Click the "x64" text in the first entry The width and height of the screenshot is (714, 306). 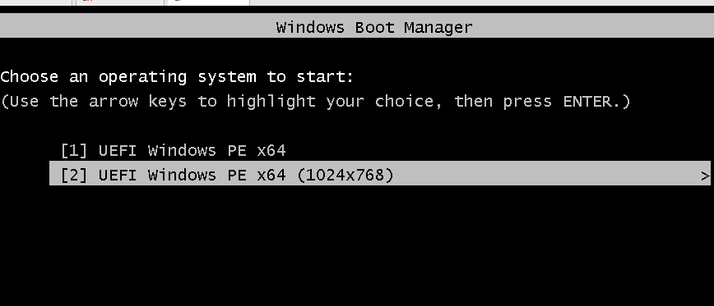pos(271,150)
